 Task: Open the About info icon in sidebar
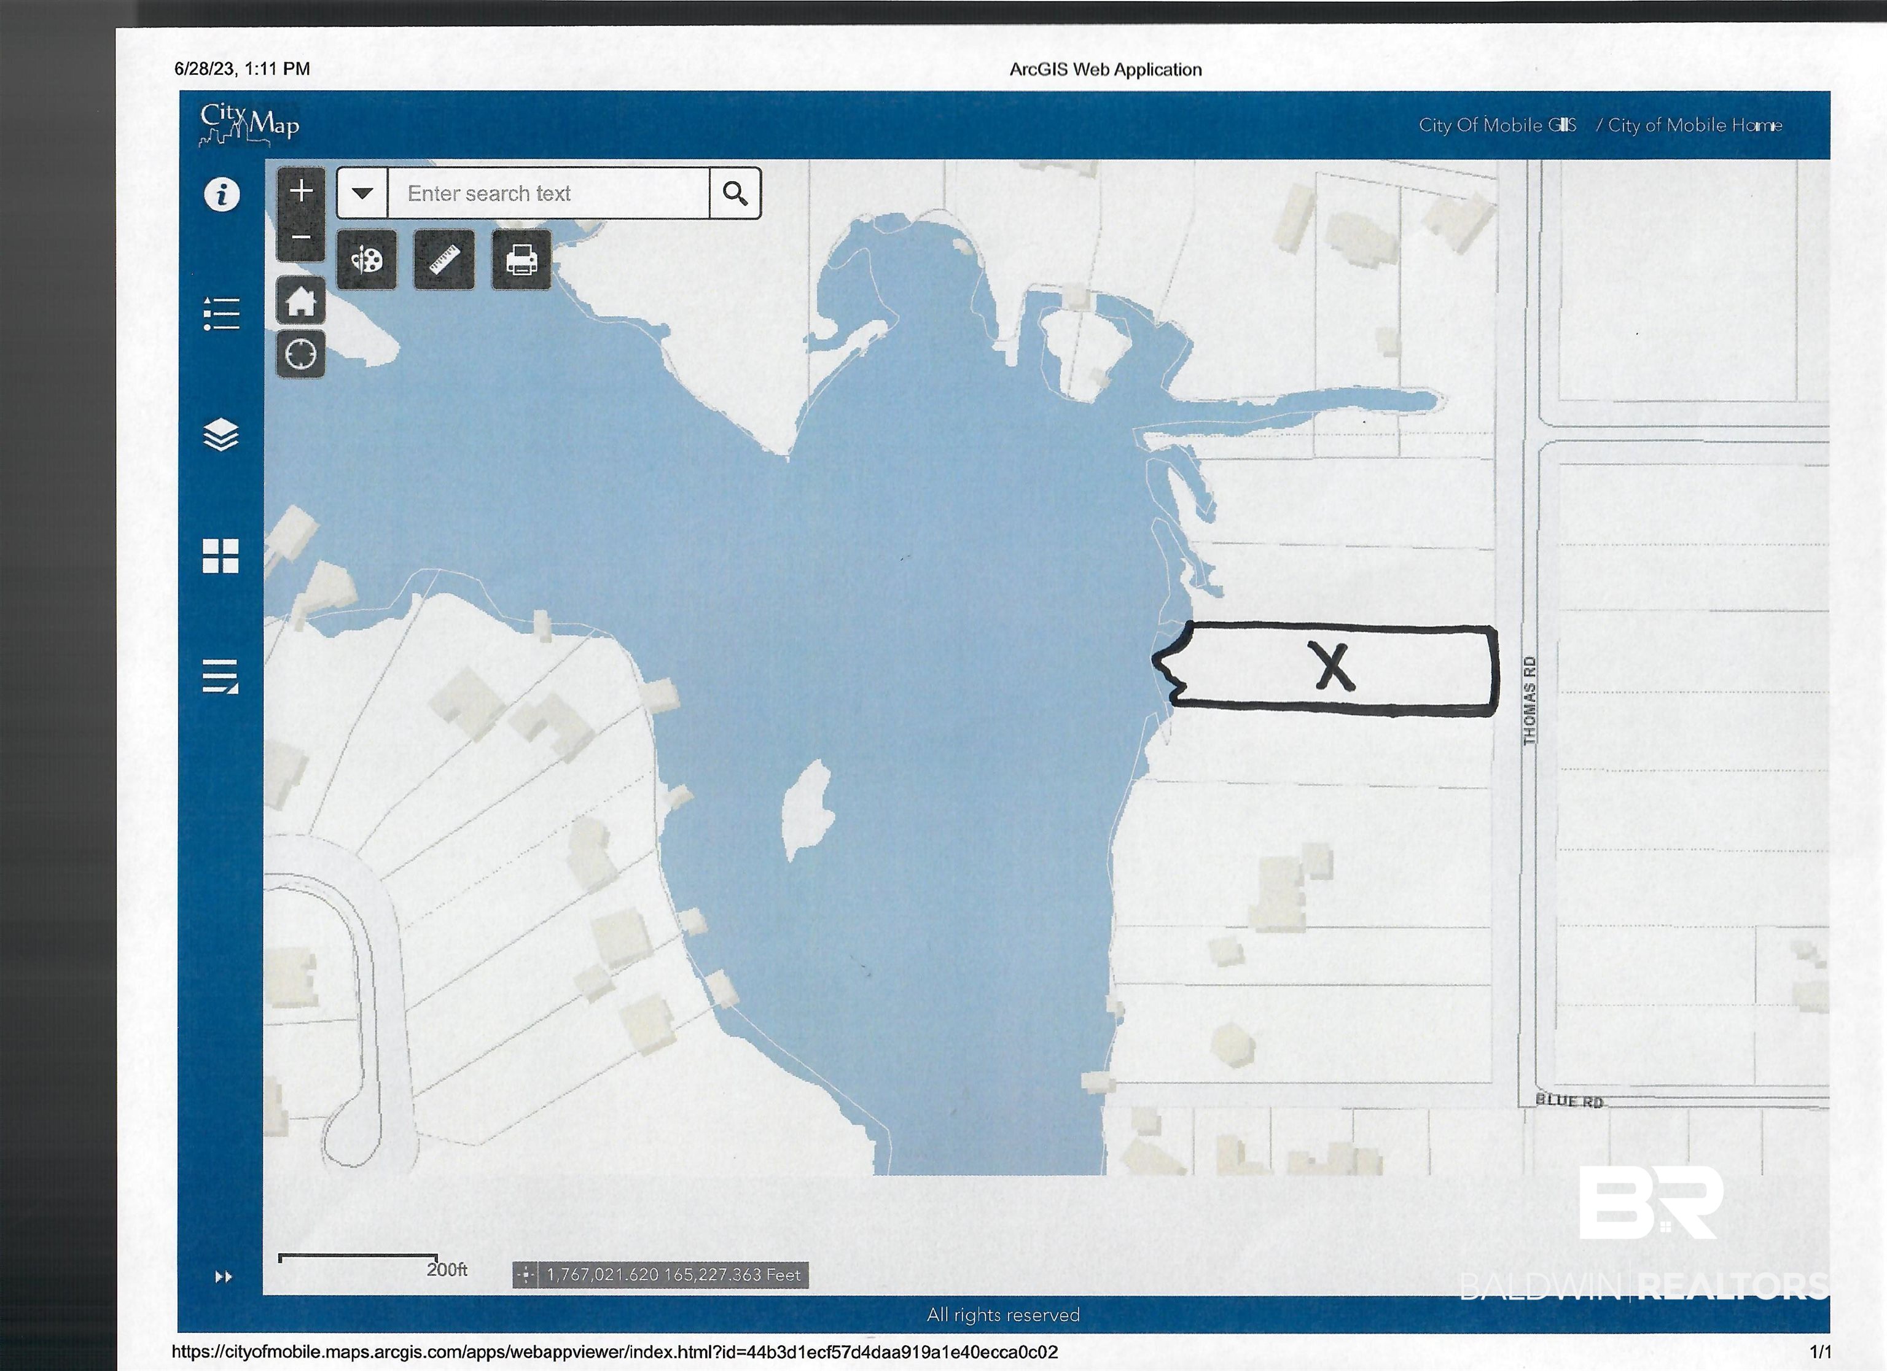click(x=221, y=195)
